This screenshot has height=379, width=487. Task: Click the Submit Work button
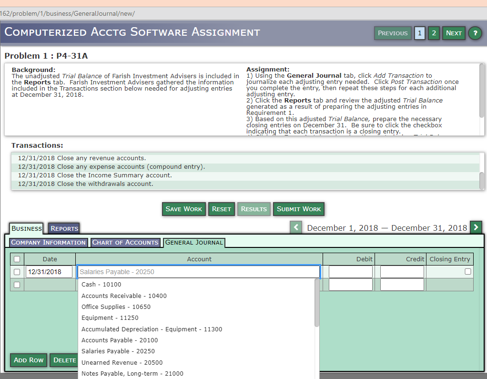click(x=299, y=209)
